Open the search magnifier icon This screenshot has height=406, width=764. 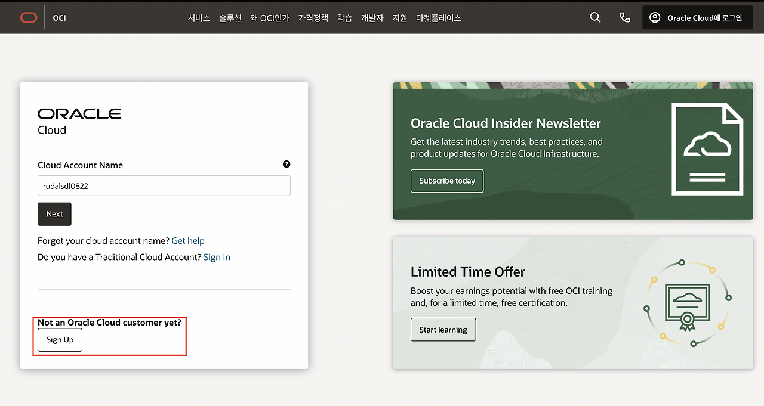595,18
